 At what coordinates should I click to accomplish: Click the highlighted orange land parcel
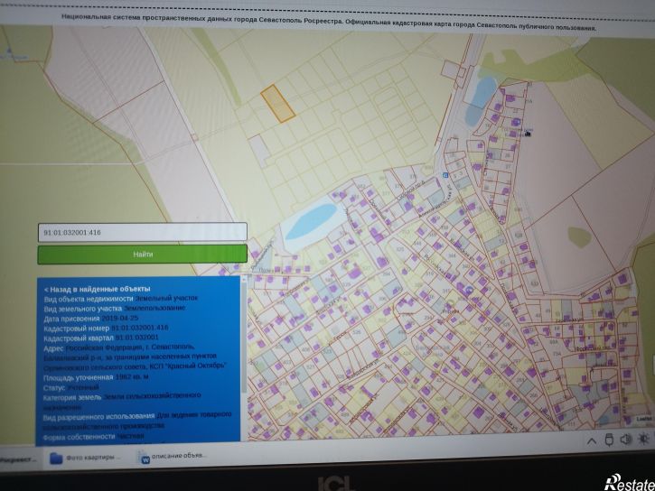(x=277, y=103)
